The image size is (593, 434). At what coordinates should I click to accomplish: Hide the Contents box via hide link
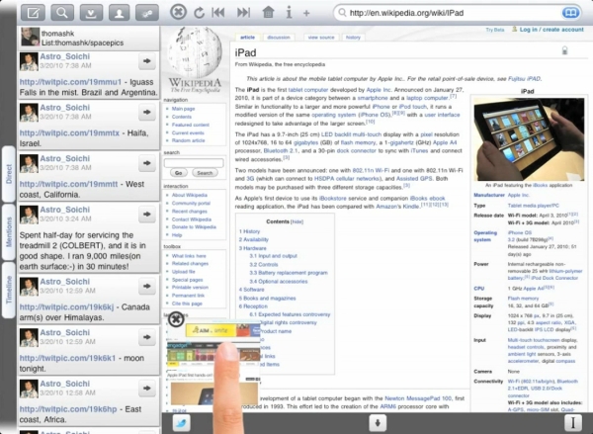(296, 221)
